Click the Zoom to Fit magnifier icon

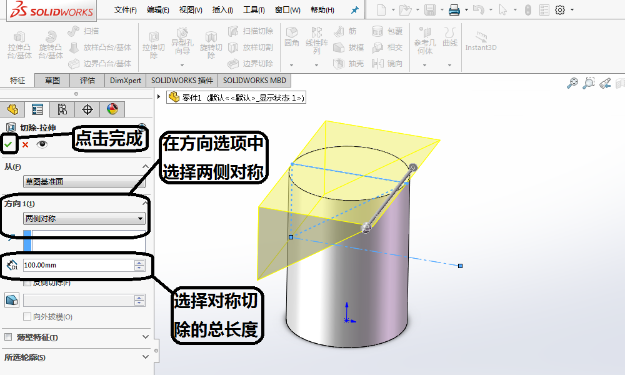(572, 83)
